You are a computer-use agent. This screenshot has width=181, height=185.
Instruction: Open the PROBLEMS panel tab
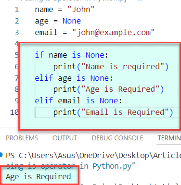(x=22, y=138)
